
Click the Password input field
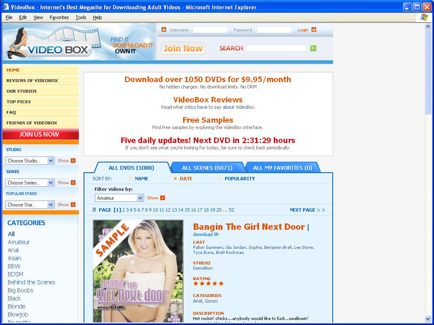[274, 30]
